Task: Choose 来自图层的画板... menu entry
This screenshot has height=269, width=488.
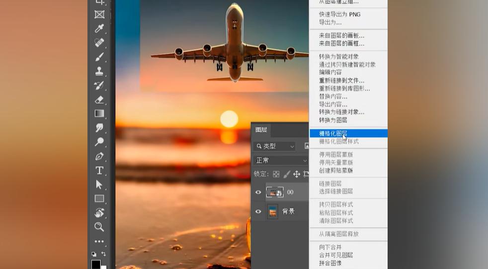Action: pos(341,36)
